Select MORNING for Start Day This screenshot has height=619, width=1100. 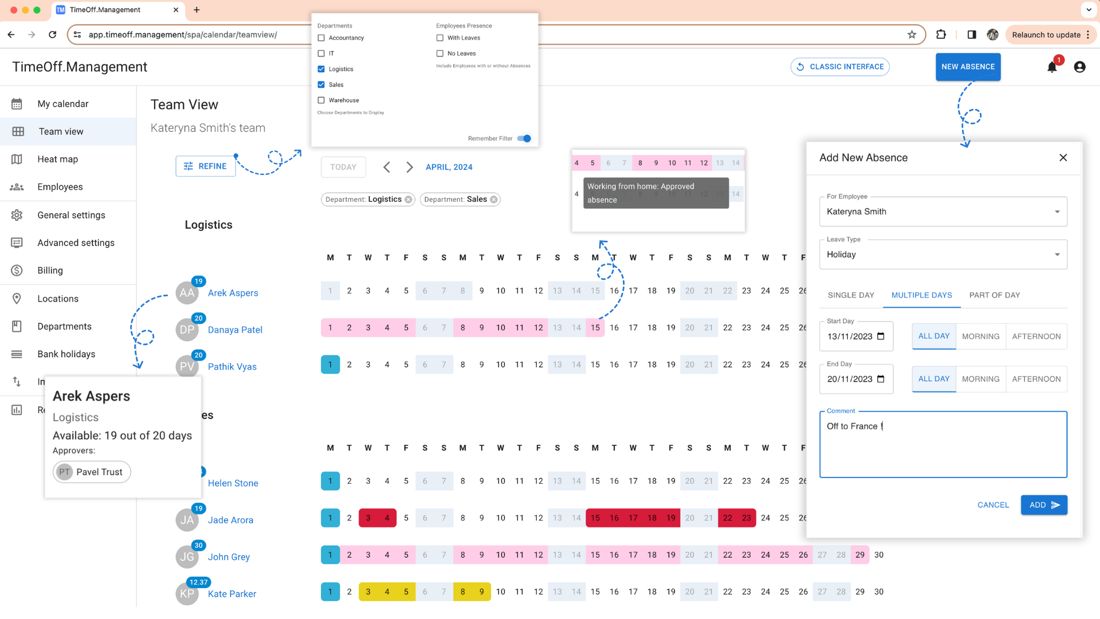980,336
